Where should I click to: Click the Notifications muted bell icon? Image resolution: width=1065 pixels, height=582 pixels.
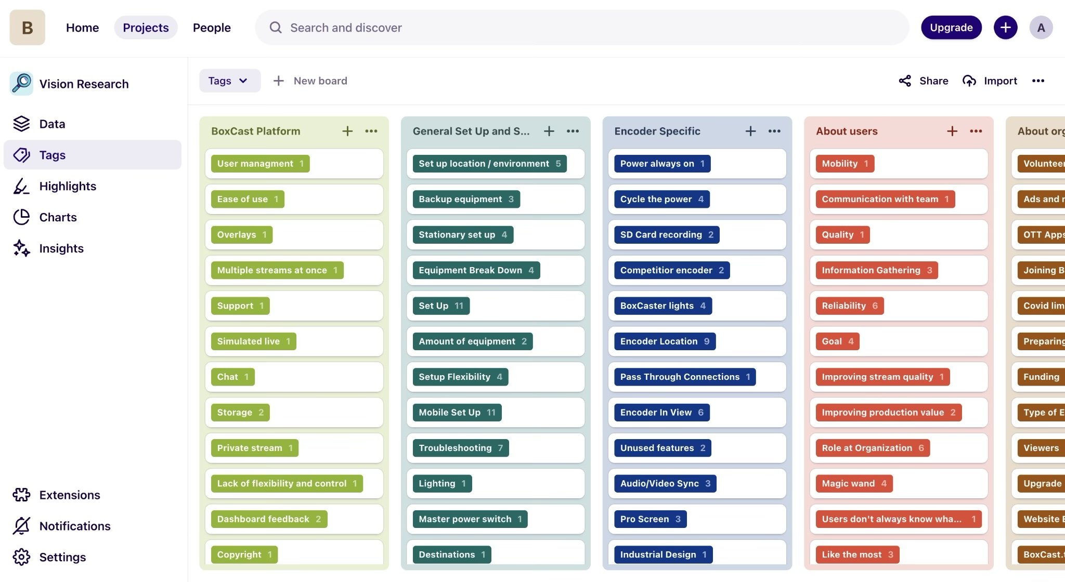pyautogui.click(x=21, y=526)
